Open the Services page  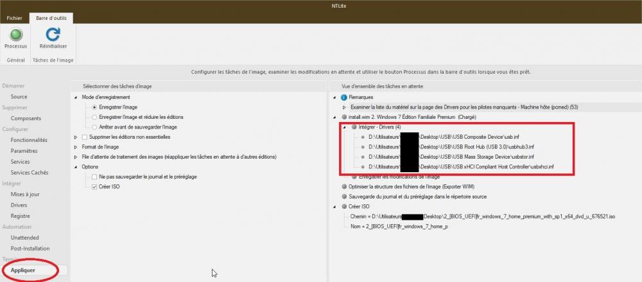pyautogui.click(x=20, y=161)
